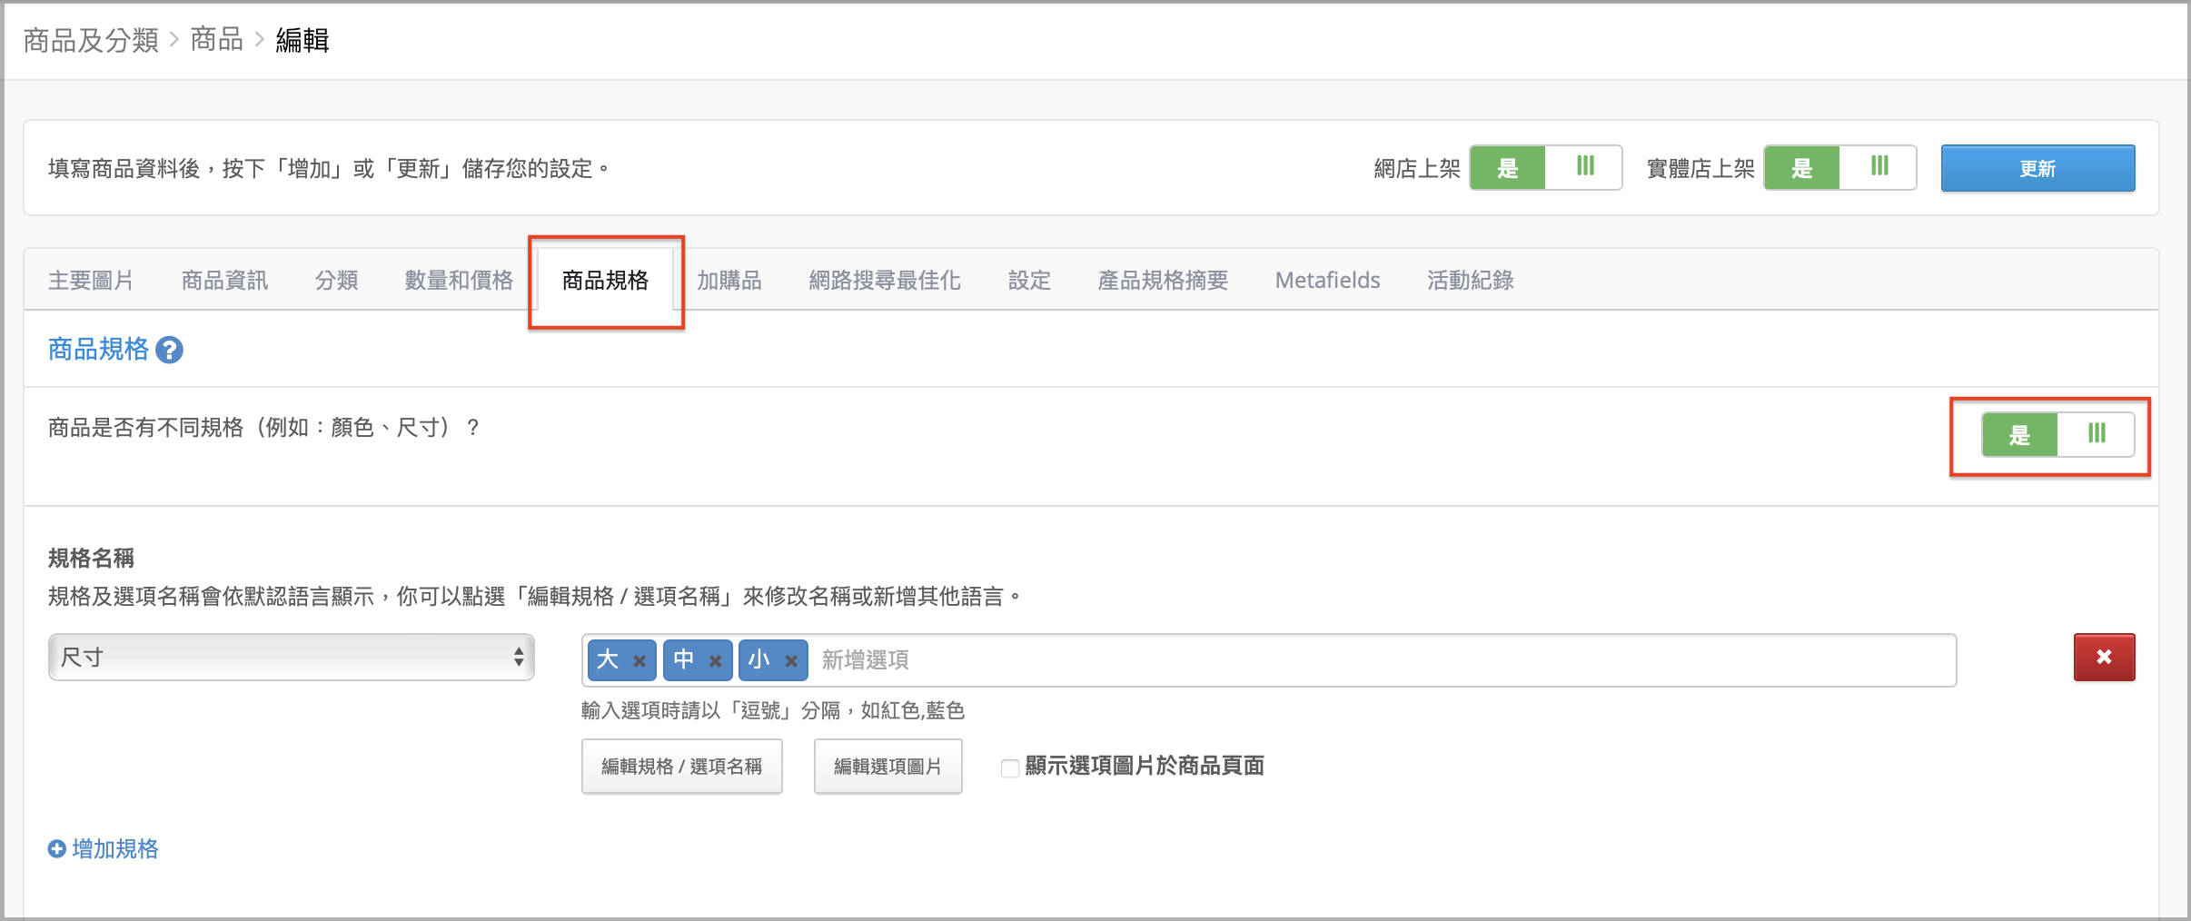The image size is (2191, 921).
Task: Open the 分類 tab
Action: (x=336, y=280)
